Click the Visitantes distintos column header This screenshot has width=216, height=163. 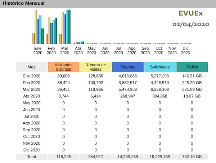[x=64, y=67]
